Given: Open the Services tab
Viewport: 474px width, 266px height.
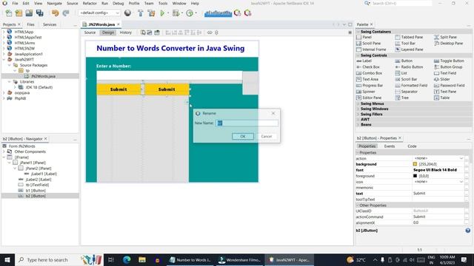Looking at the screenshot, I should (x=50, y=24).
